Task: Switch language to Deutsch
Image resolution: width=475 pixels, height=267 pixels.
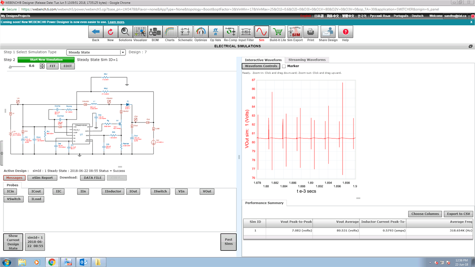Action: [x=417, y=16]
